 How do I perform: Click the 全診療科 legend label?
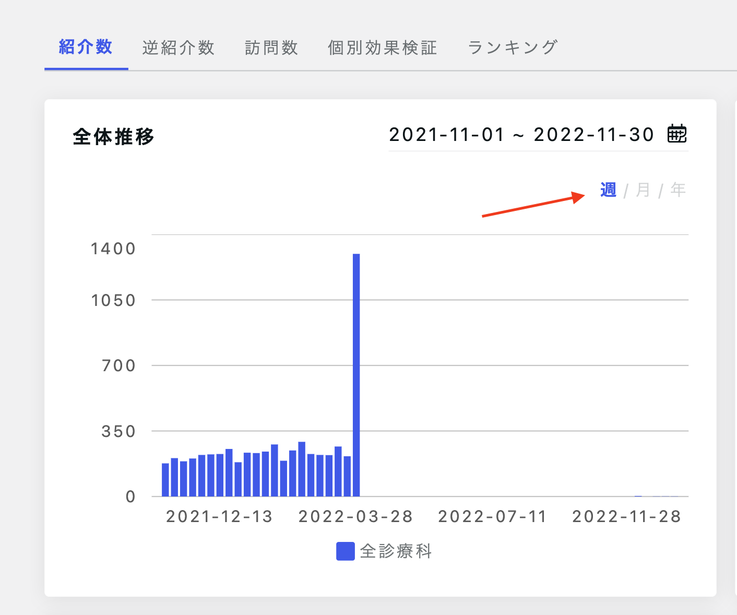(396, 551)
